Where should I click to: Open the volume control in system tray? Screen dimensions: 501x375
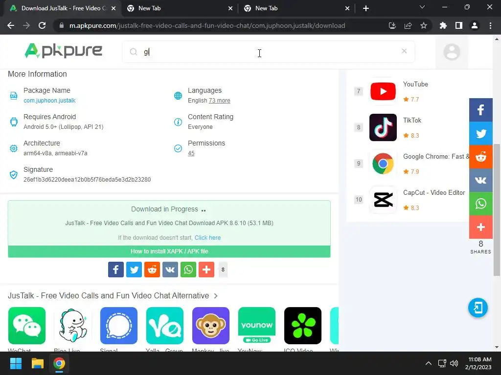(x=454, y=363)
